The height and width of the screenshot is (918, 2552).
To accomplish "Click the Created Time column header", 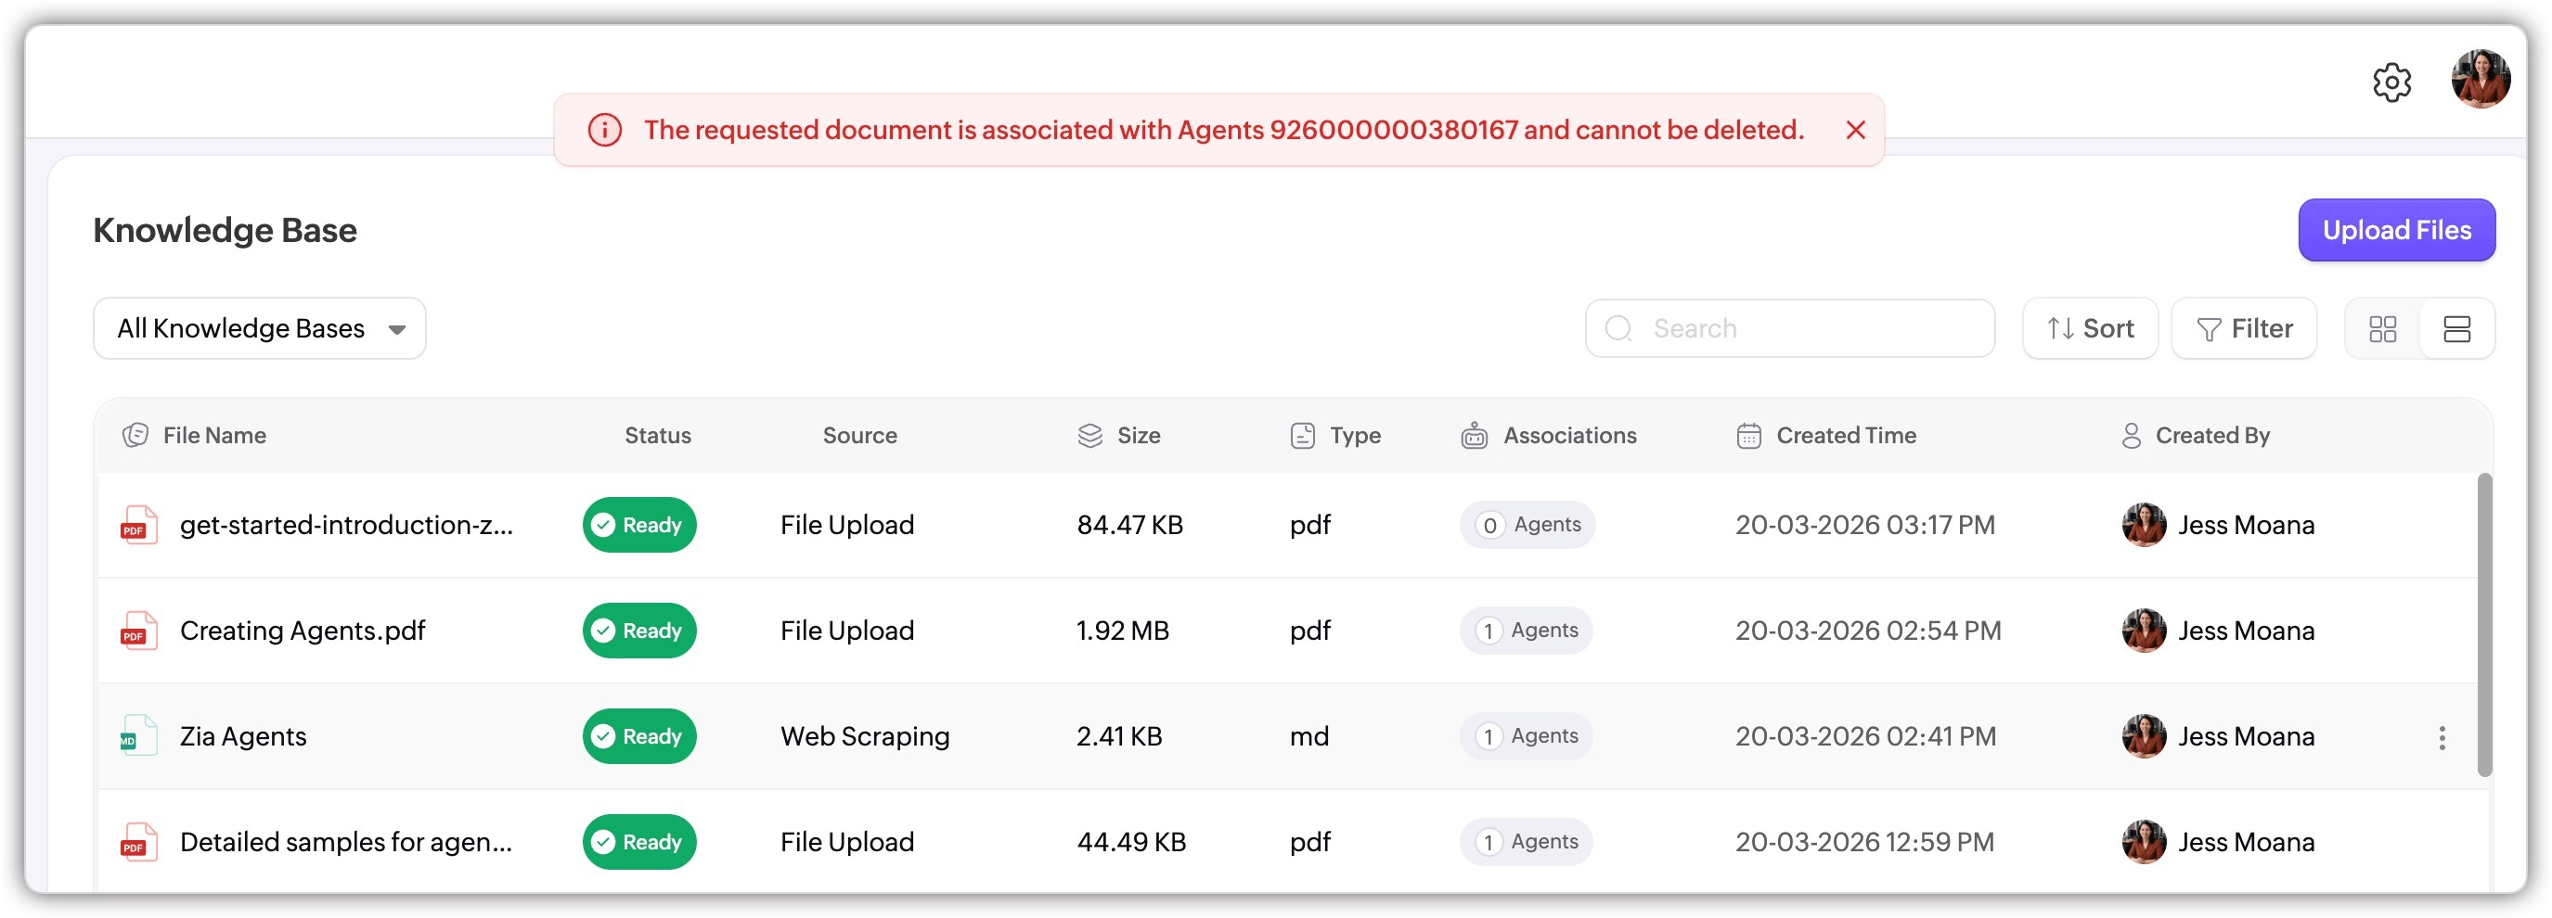I will (x=1845, y=436).
